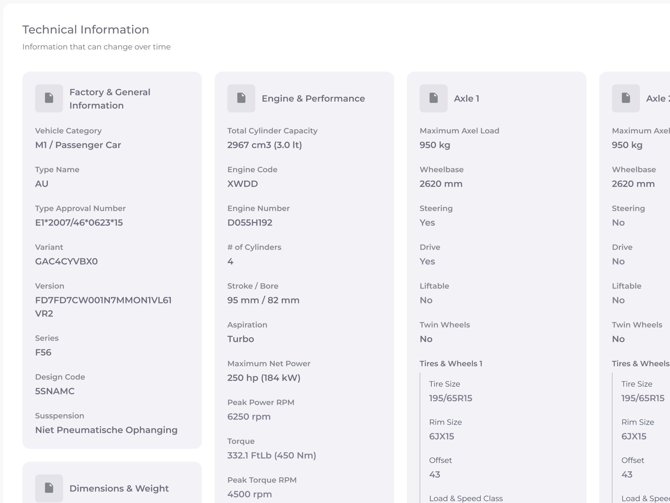This screenshot has height=503, width=670.
Task: Click the Engine Number value D055H192
Action: 249,223
